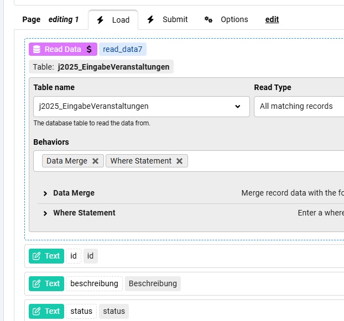Click the edit icon on status Text block
The width and height of the screenshot is (344, 321).
37,311
